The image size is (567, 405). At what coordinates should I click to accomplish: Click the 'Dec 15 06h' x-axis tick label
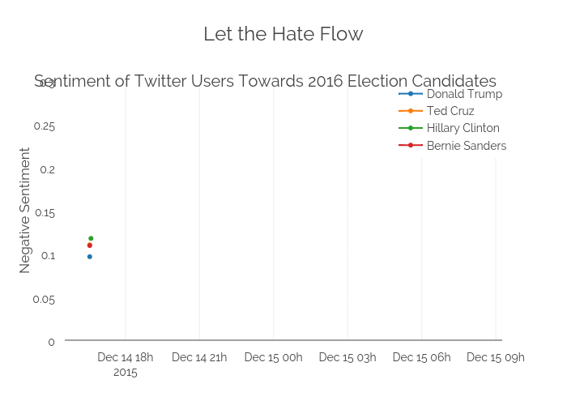421,357
